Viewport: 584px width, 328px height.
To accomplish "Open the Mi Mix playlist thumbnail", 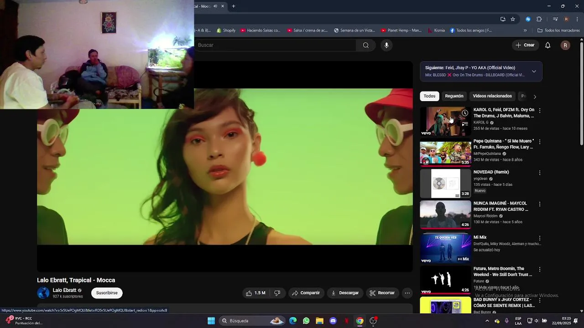I will pyautogui.click(x=445, y=249).
